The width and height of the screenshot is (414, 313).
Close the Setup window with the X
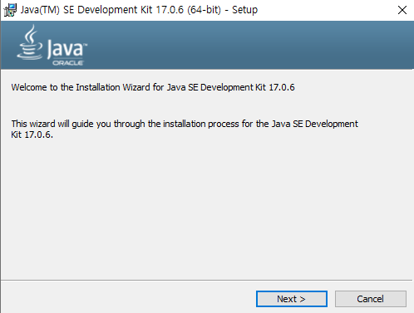click(402, 10)
